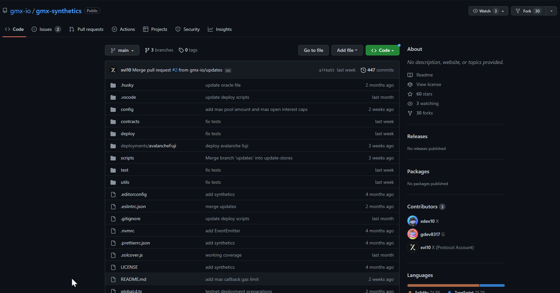Viewport: 560px width, 293px height.
Task: Click the LICENSE file icon
Action: [113, 267]
